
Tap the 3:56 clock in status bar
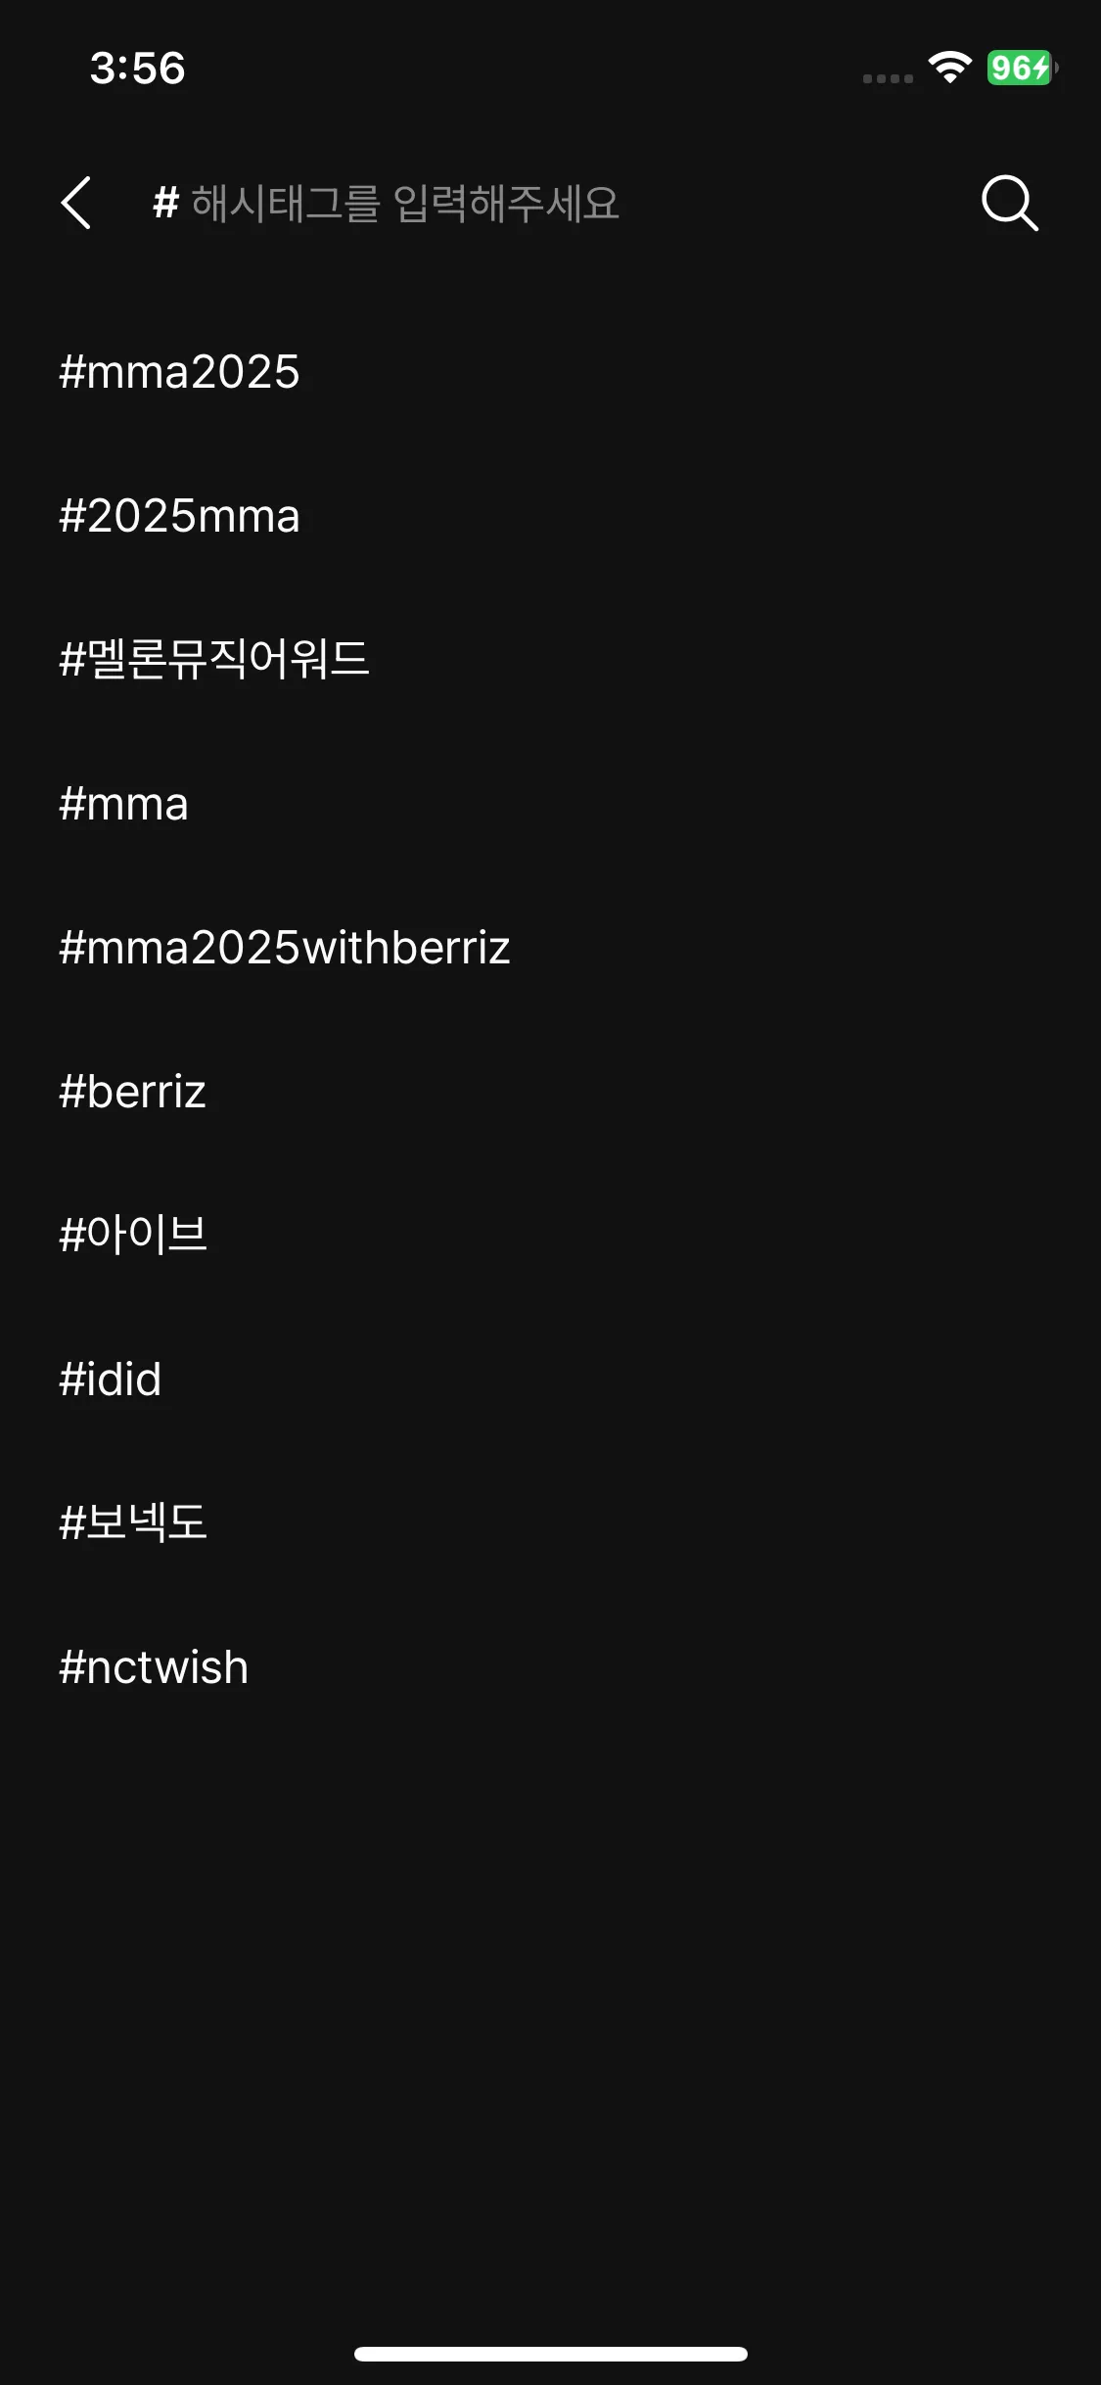(137, 69)
